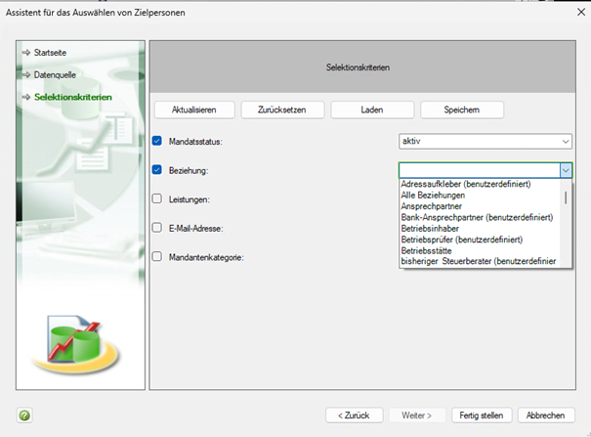Viewport: 591px width, 437px height.
Task: Enable the Leistungen checkbox
Action: [157, 199]
